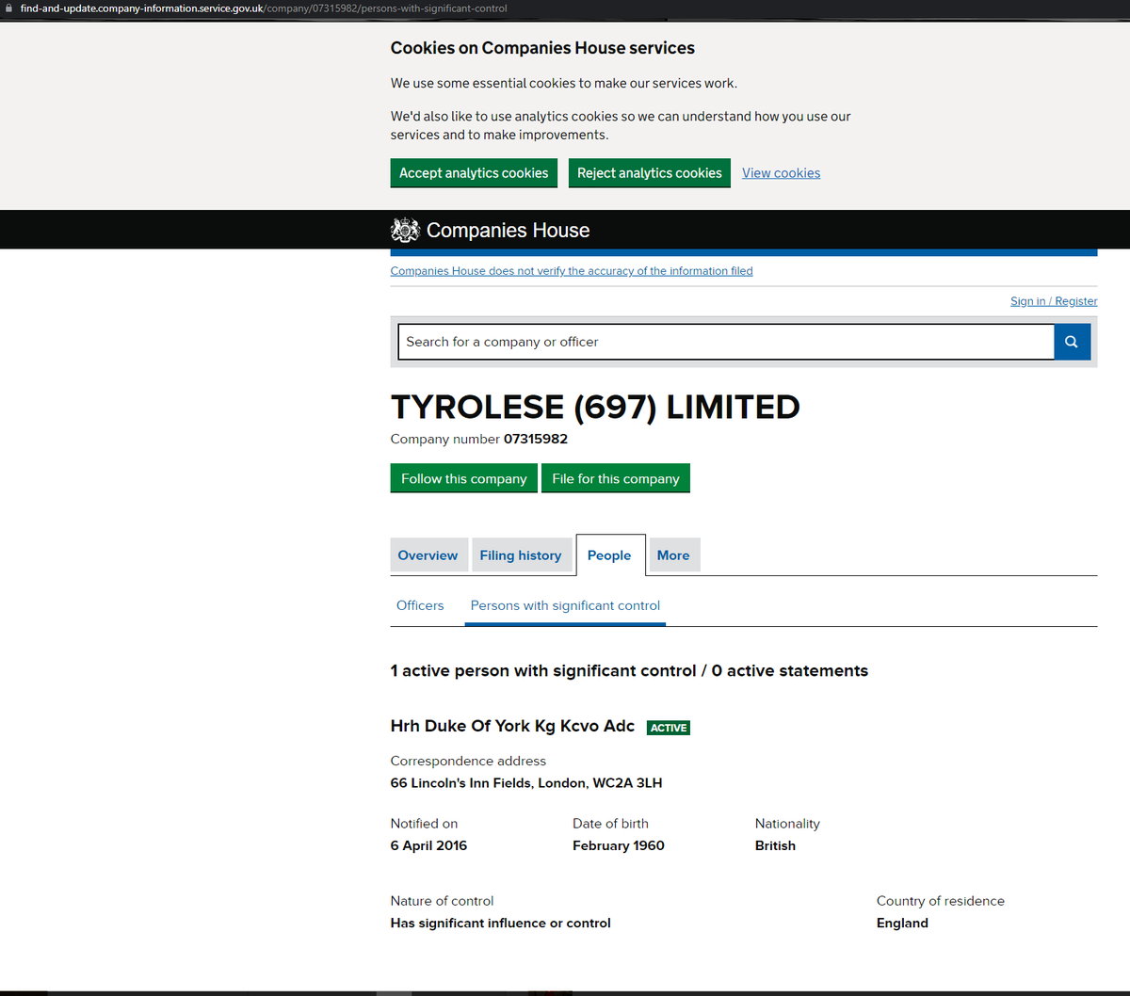1130x996 pixels.
Task: Open the Sign in / Register link
Action: [1054, 301]
